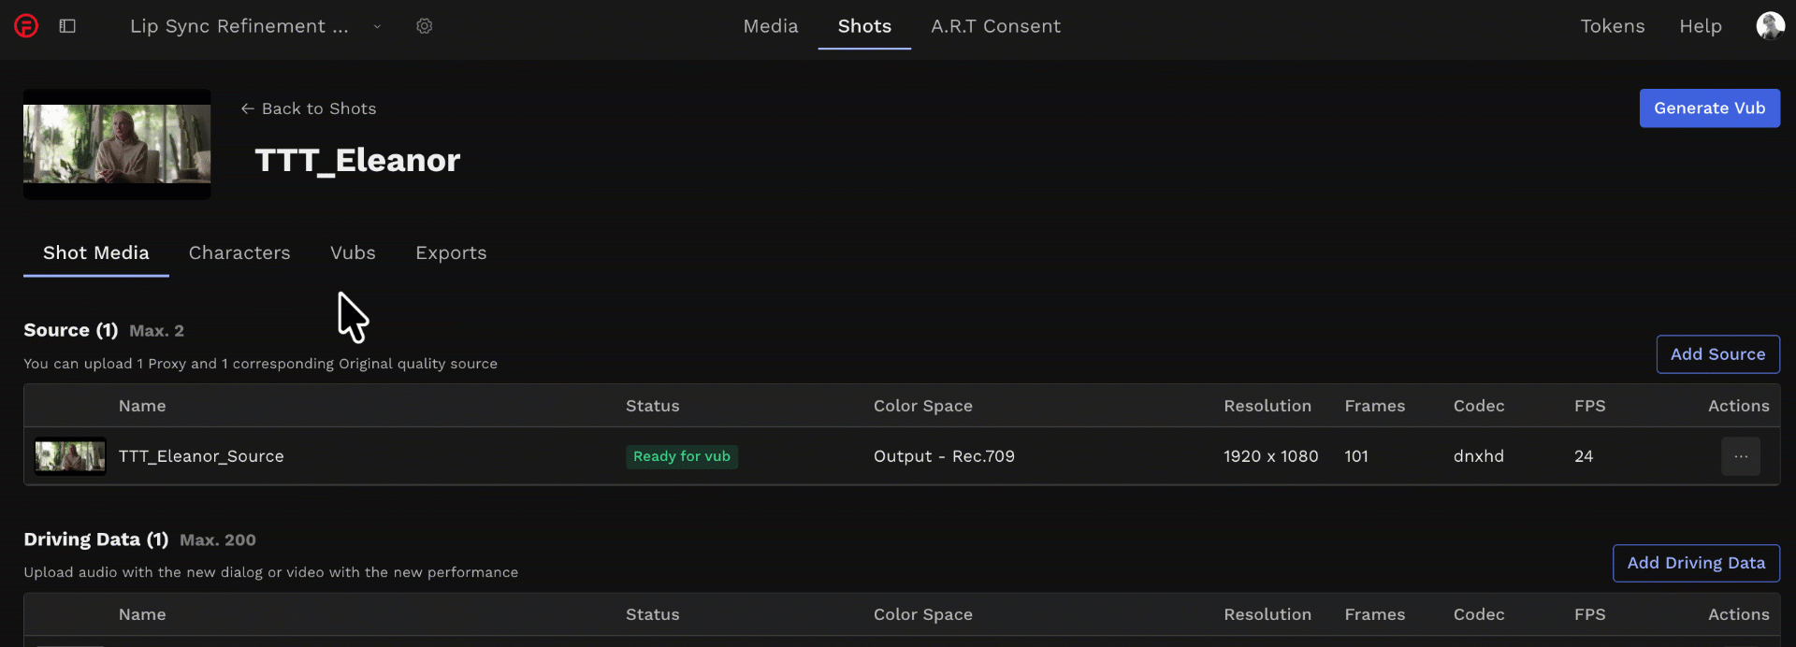Click the Driving Data Status column header
Viewport: 1796px width, 647px height.
tap(653, 614)
